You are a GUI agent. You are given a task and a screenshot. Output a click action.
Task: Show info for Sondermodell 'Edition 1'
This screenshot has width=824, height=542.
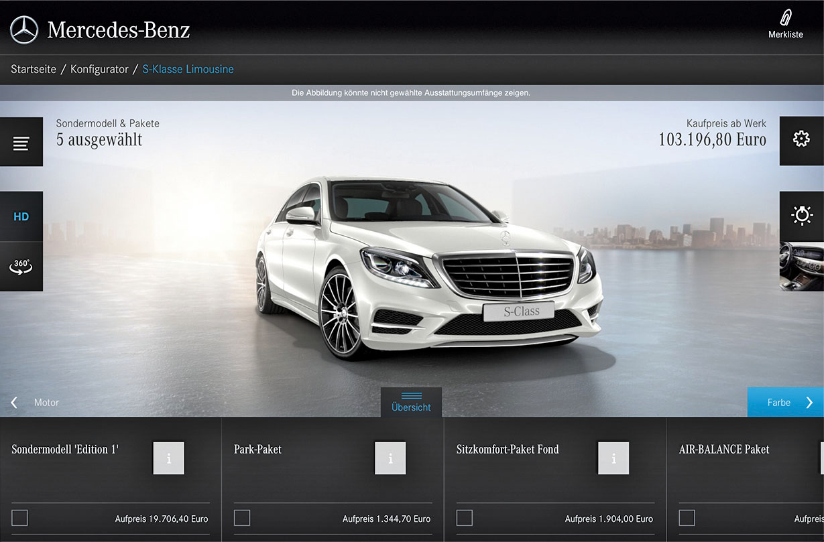click(x=168, y=458)
